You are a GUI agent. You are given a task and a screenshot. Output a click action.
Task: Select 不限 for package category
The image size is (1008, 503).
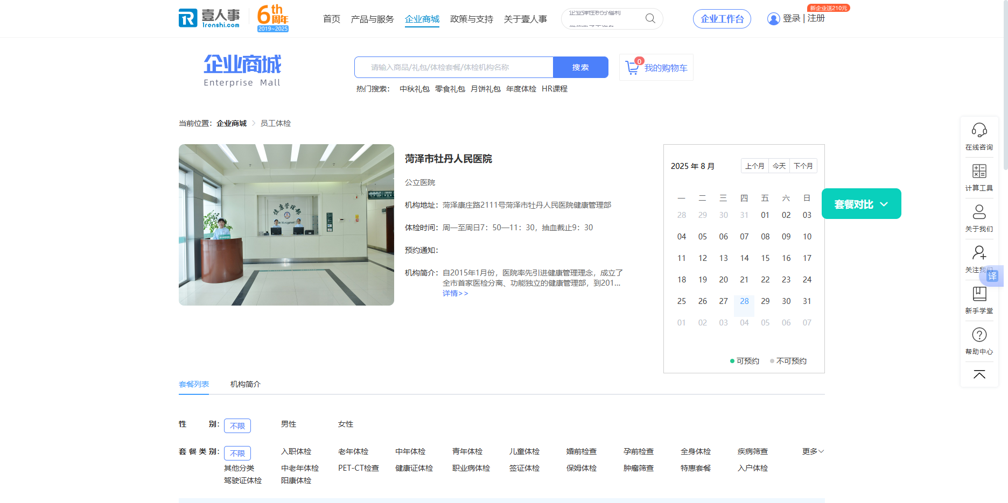pos(237,453)
